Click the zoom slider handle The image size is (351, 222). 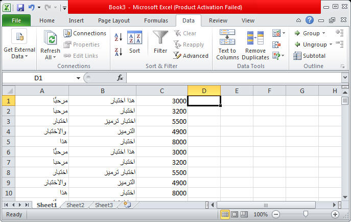tap(306, 214)
